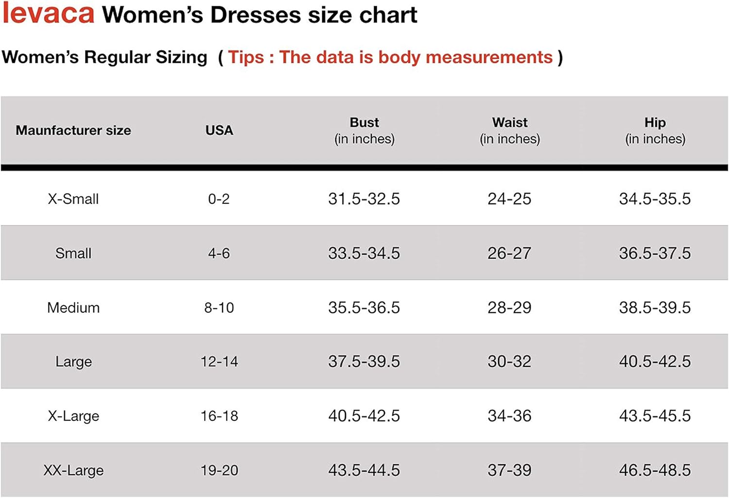Select the waist value 37-39
Image resolution: width=729 pixels, height=498 pixels.
pos(509,470)
